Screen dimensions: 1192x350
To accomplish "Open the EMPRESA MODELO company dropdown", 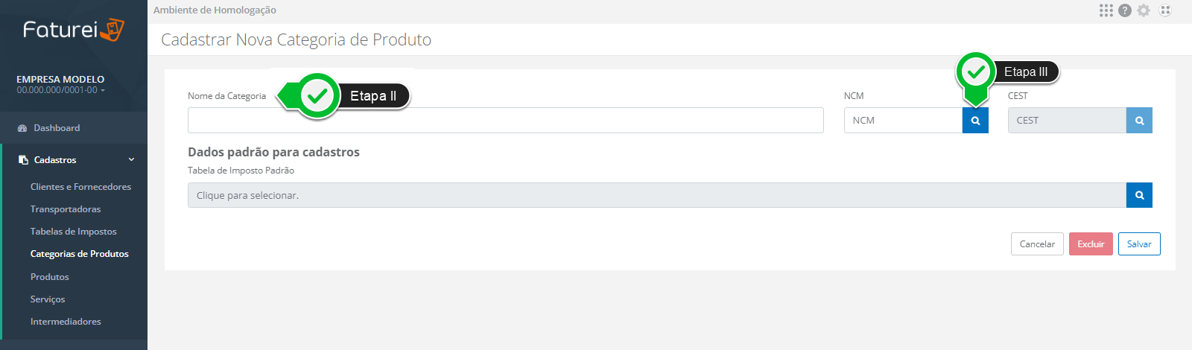I will [61, 84].
